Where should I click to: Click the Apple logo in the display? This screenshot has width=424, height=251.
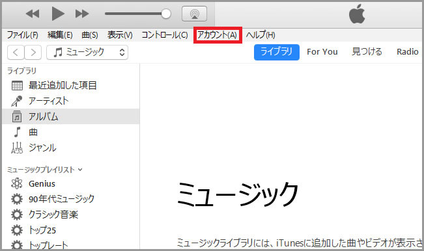[357, 14]
